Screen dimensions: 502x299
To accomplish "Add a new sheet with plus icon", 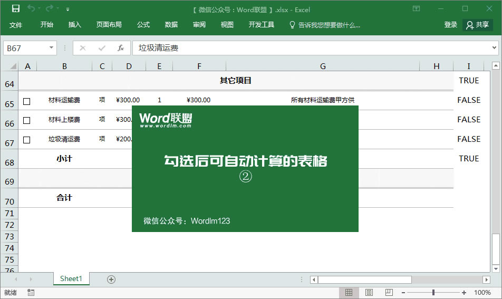I will [111, 279].
